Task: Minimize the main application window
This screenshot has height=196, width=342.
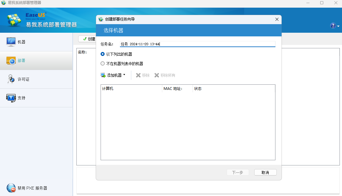Action: [308, 3]
